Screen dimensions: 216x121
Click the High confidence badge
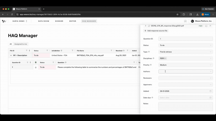(x=201, y=26)
